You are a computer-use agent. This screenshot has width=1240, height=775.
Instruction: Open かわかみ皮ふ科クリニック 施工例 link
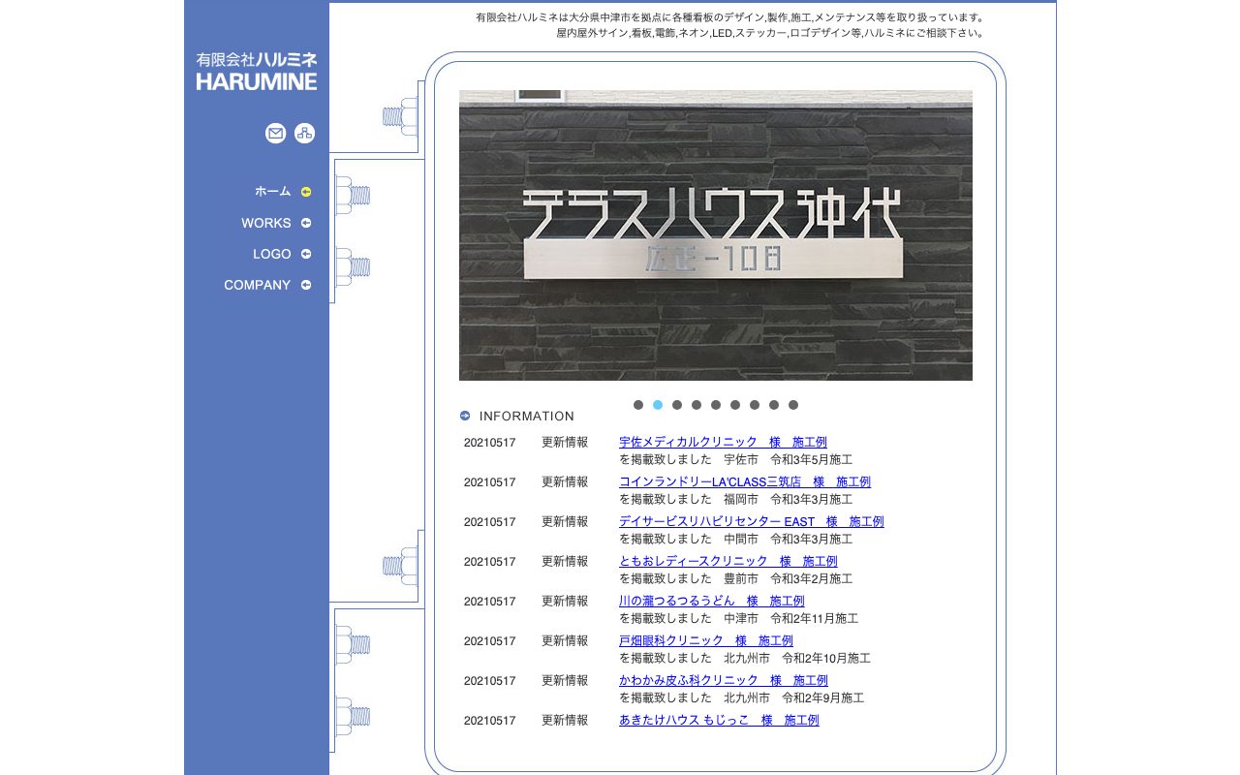coord(724,681)
